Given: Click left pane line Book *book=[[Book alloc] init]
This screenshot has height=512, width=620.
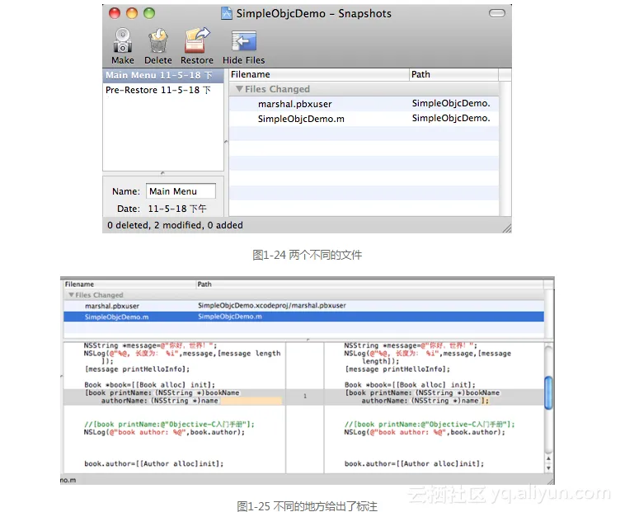Looking at the screenshot, I should (150, 385).
